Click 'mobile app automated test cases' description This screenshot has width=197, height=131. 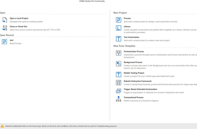(x=149, y=76)
